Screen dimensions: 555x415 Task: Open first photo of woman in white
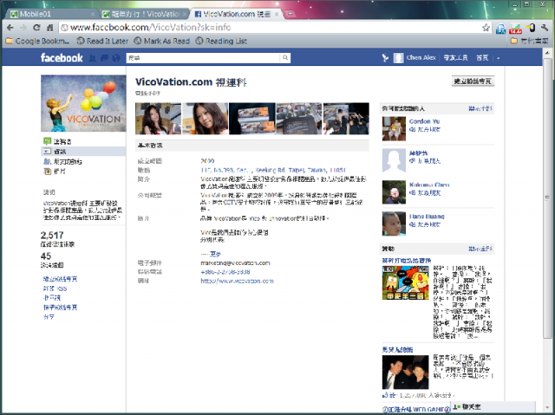point(158,119)
